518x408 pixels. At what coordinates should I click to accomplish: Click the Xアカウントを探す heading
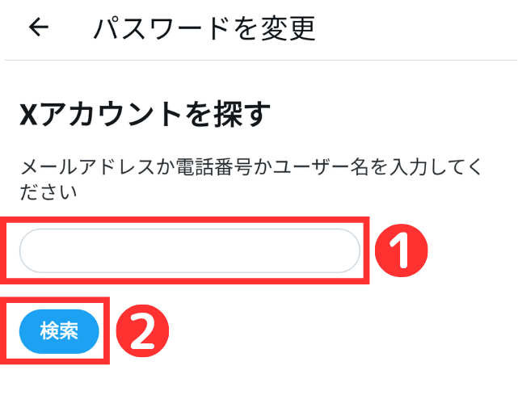tap(145, 114)
